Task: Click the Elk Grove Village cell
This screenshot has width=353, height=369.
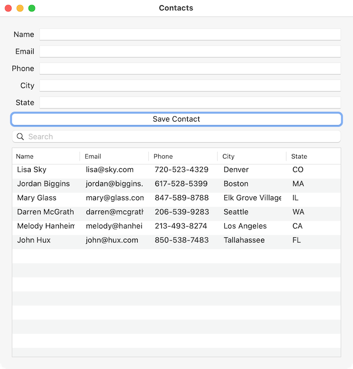Action: (x=252, y=198)
